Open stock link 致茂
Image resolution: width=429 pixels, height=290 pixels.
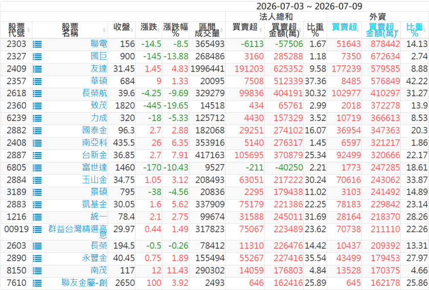[x=99, y=106]
